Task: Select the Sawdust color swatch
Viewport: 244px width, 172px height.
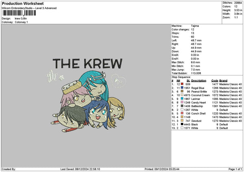Action: (x=182, y=120)
